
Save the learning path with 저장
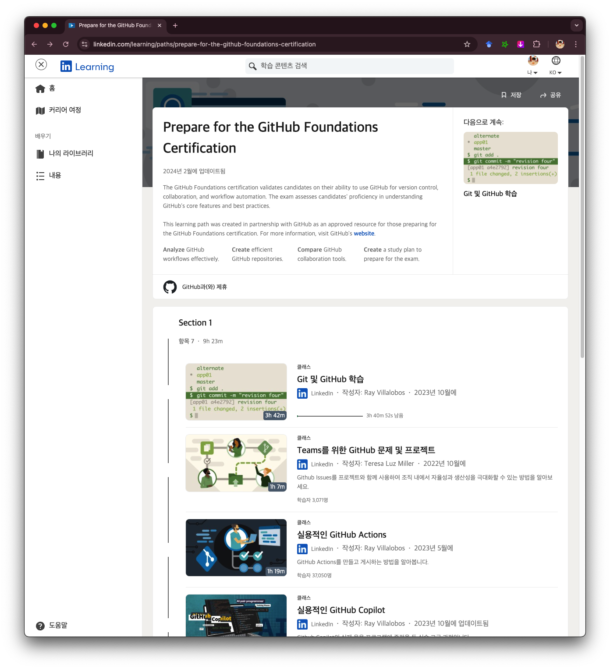(x=511, y=95)
